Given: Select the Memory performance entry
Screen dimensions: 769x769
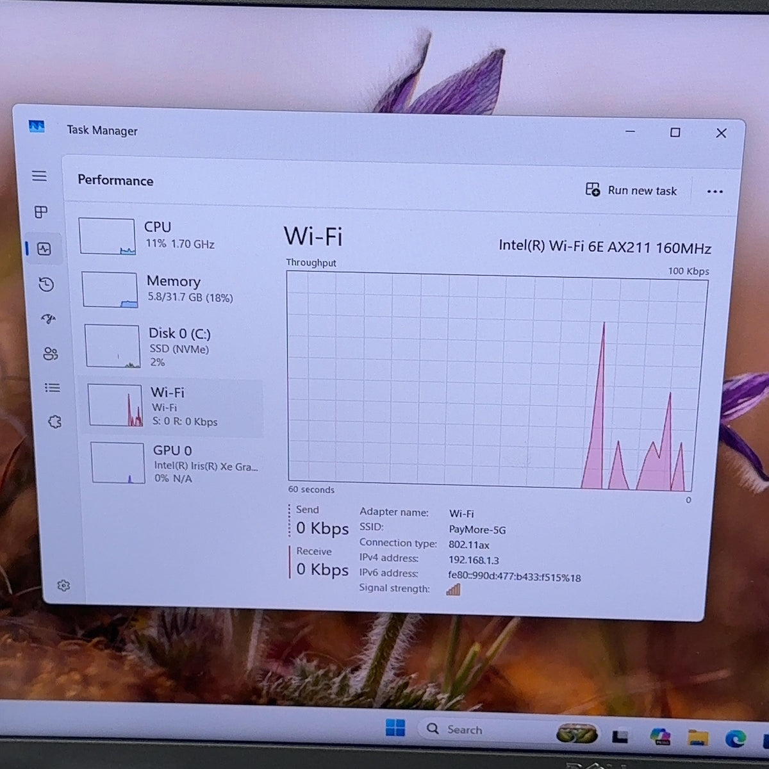Looking at the screenshot, I should click(x=170, y=289).
